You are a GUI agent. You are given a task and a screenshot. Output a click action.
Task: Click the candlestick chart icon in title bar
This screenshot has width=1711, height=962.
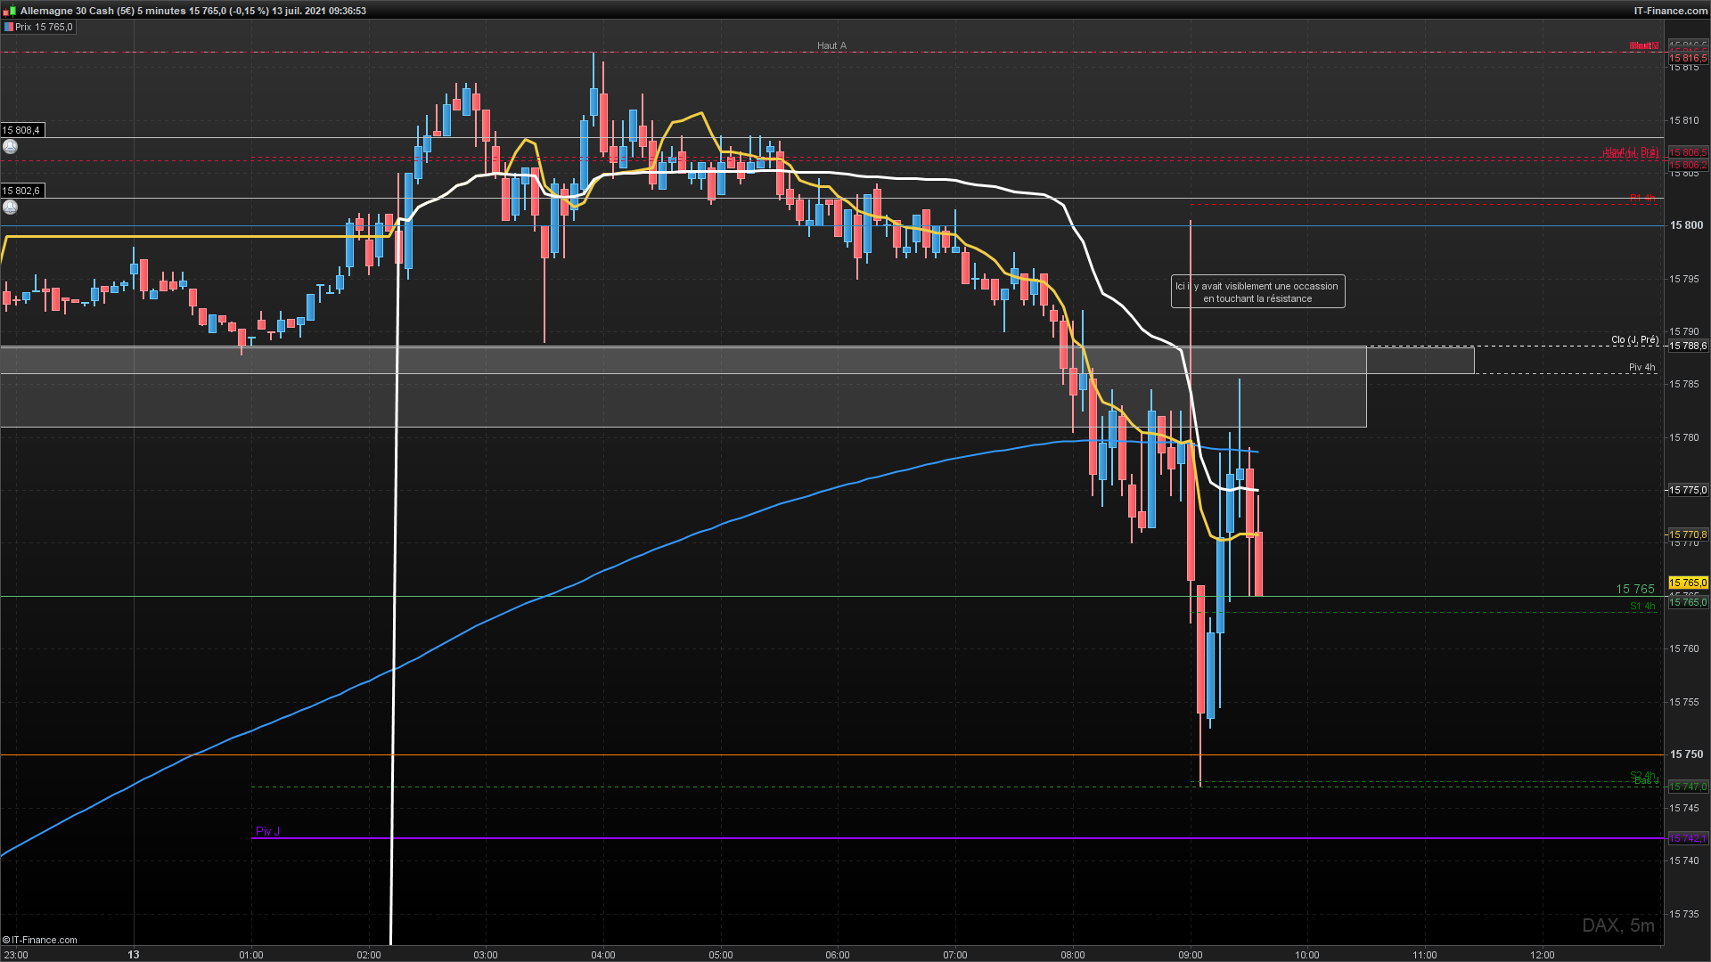10,11
